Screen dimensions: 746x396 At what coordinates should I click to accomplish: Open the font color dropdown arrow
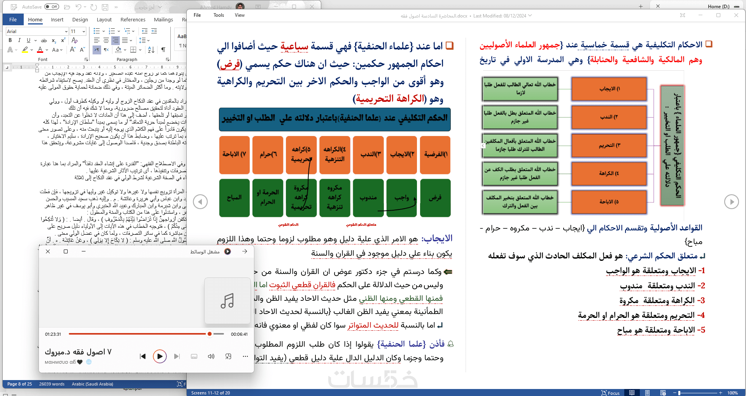[x=47, y=50]
